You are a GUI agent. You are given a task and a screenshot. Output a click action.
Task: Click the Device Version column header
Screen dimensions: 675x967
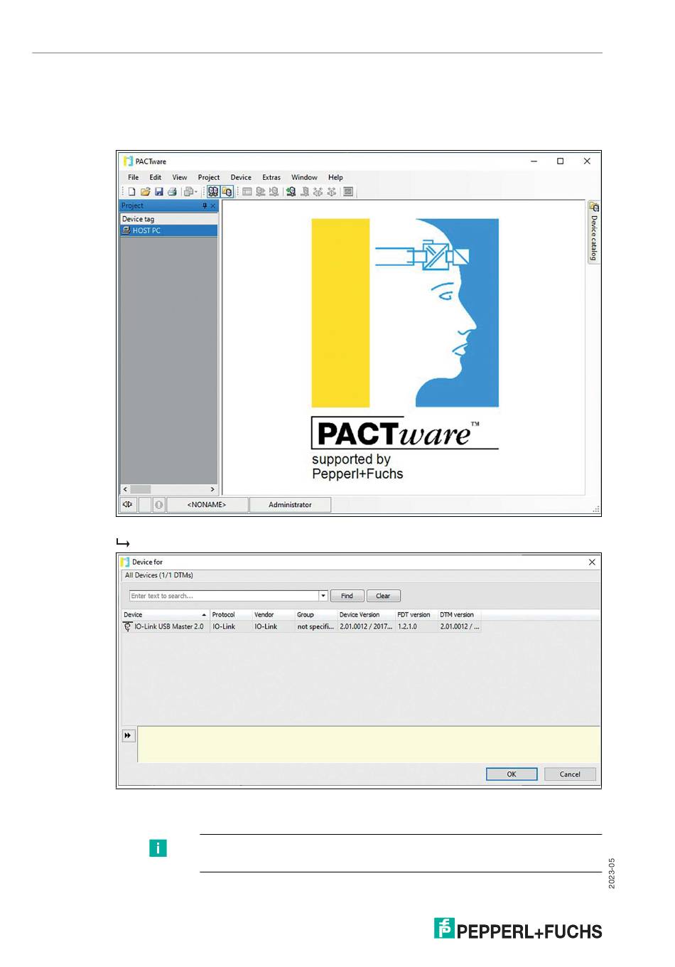(366, 615)
